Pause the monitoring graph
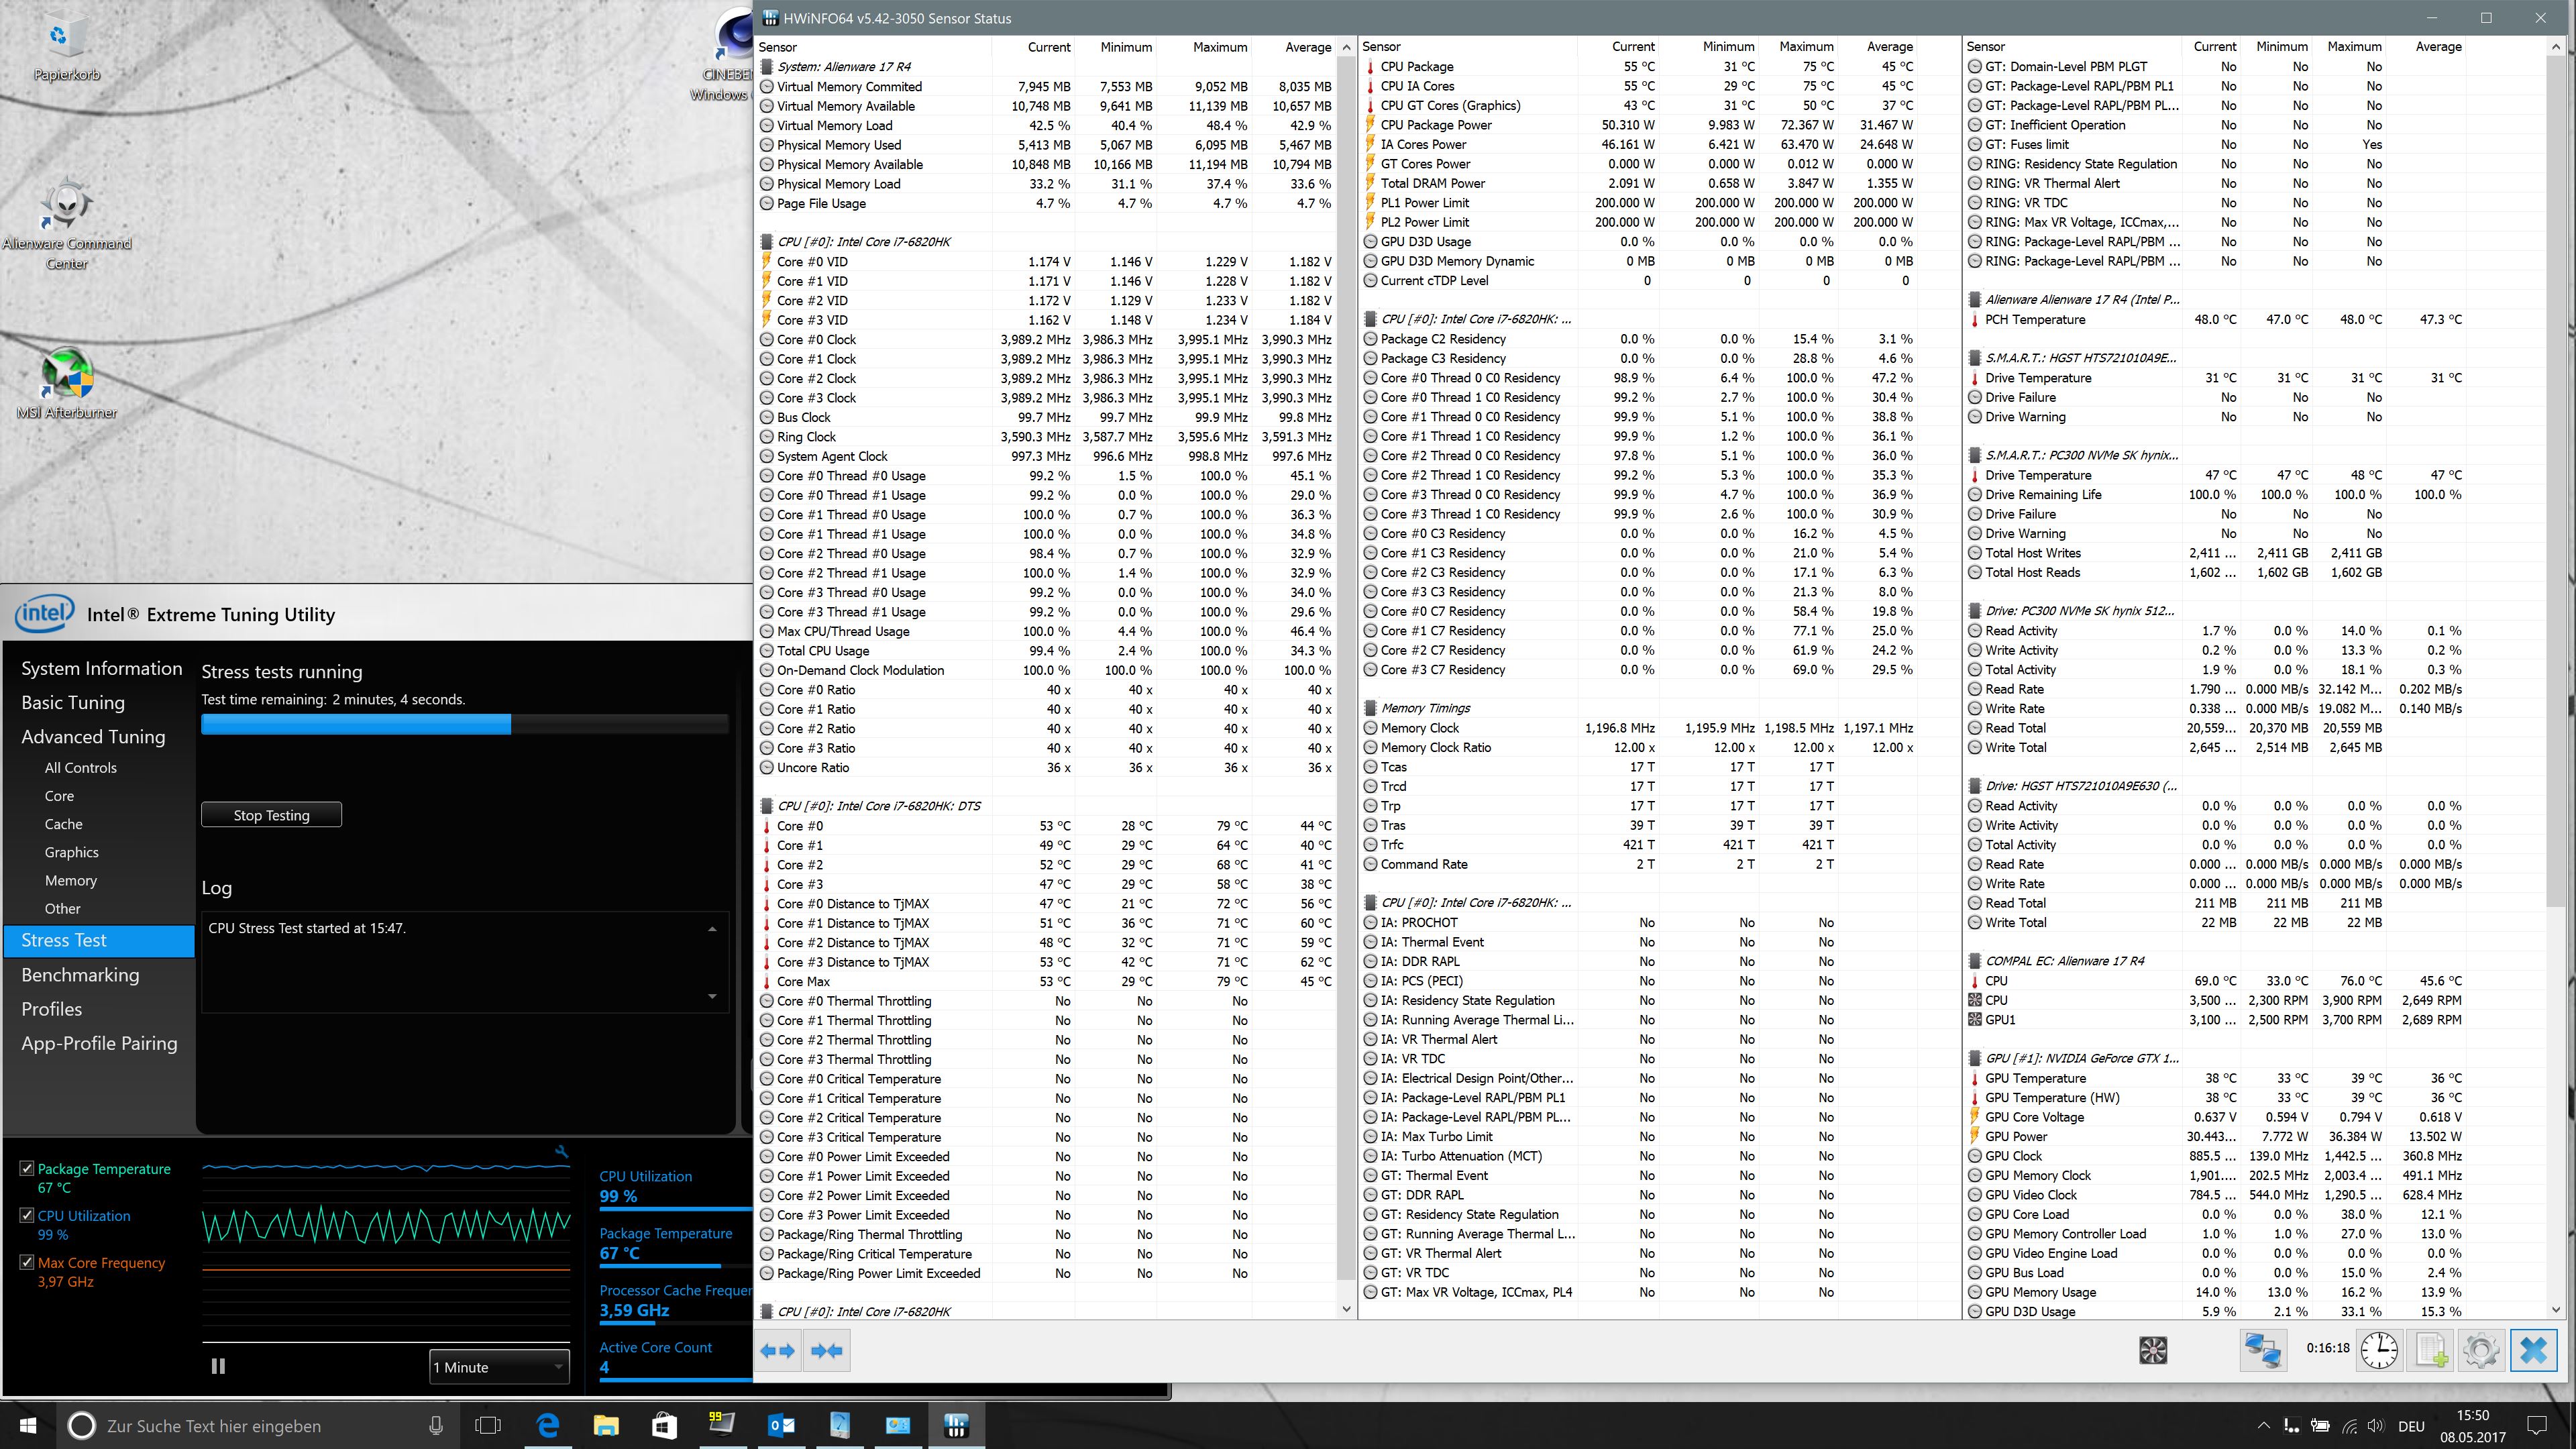The height and width of the screenshot is (1449, 2576). pos(218,1366)
